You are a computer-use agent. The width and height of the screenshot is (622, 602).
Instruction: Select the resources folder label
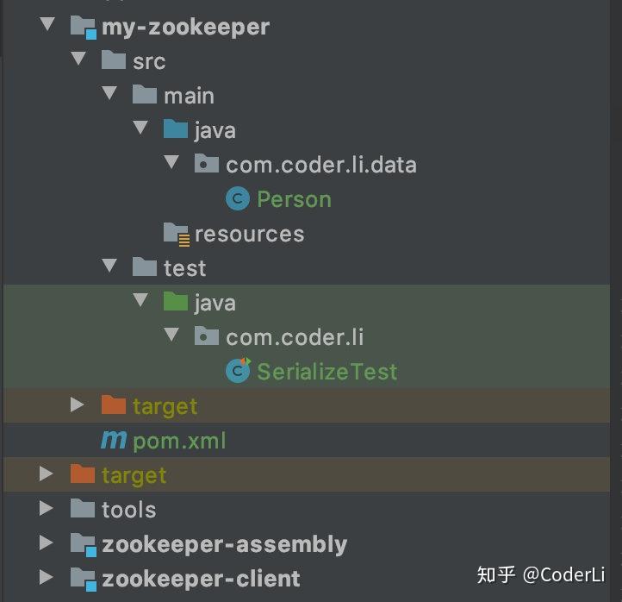point(249,234)
